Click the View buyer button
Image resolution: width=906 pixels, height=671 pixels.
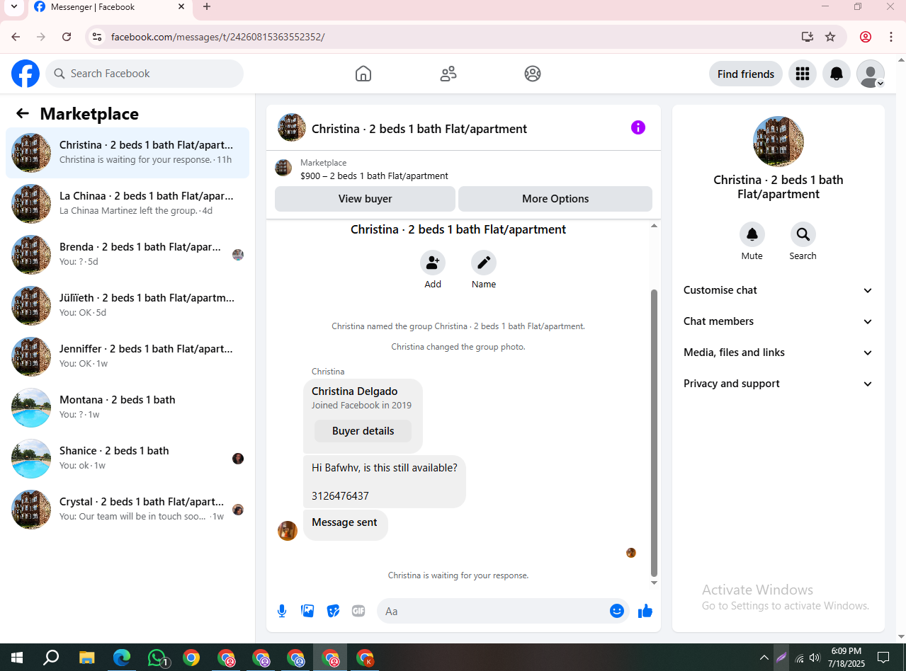365,199
